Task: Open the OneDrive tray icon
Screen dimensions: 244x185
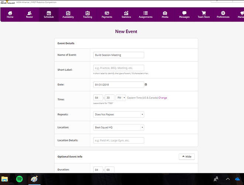Action: pos(238,179)
